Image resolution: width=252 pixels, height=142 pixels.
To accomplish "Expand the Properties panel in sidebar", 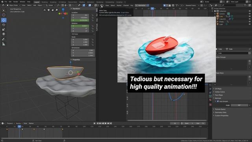I will 76,60.
